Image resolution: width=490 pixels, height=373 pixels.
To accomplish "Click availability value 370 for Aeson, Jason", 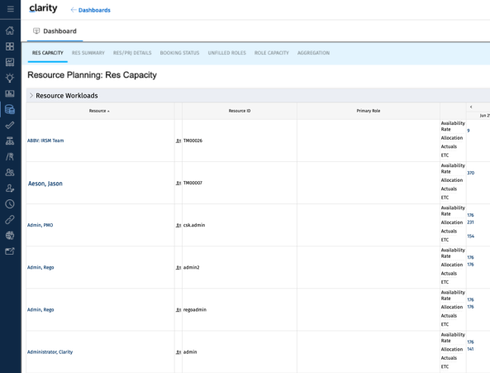I will coord(471,173).
